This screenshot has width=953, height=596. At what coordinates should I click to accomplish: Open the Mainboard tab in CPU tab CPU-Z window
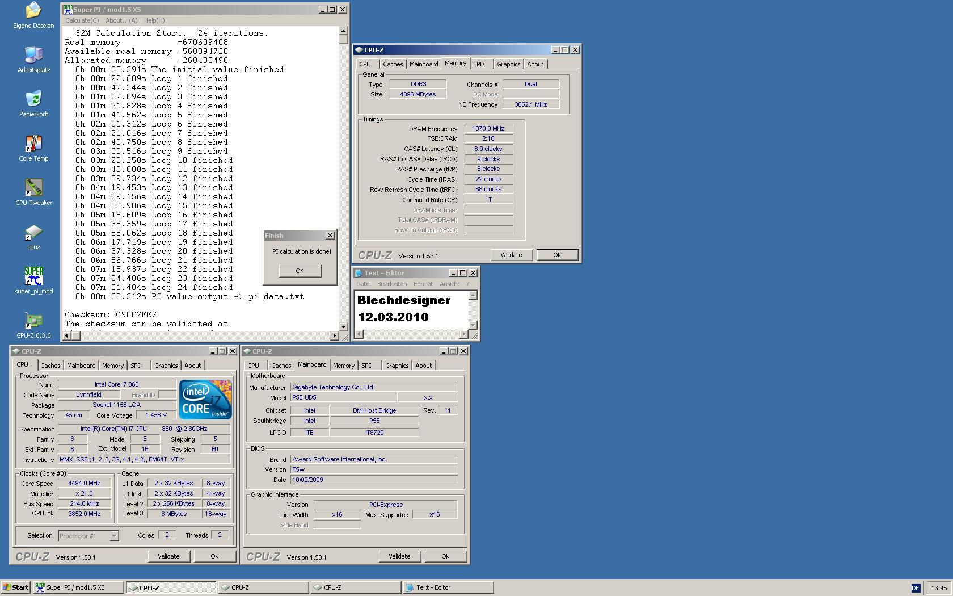click(x=81, y=366)
